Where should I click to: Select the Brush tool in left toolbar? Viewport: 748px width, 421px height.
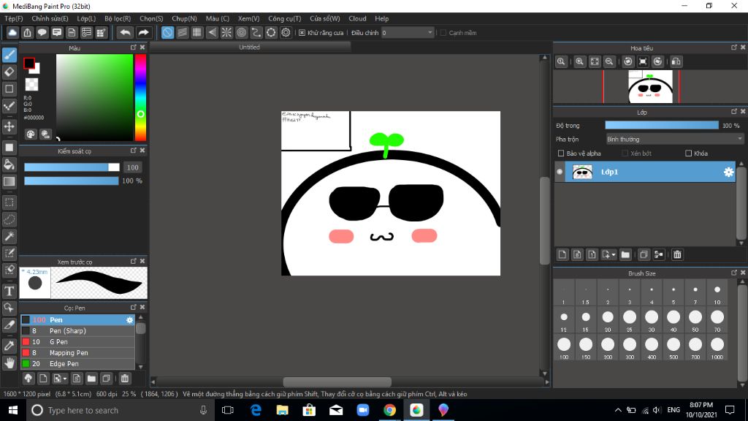[9, 55]
